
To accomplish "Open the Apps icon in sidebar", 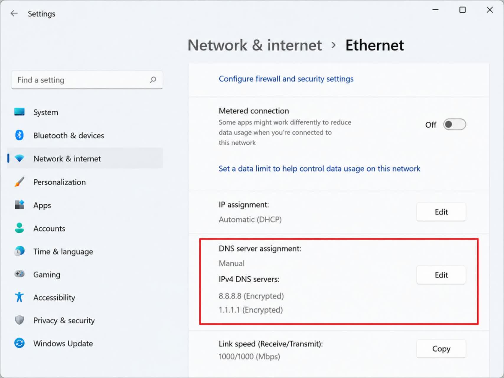I will pos(19,205).
